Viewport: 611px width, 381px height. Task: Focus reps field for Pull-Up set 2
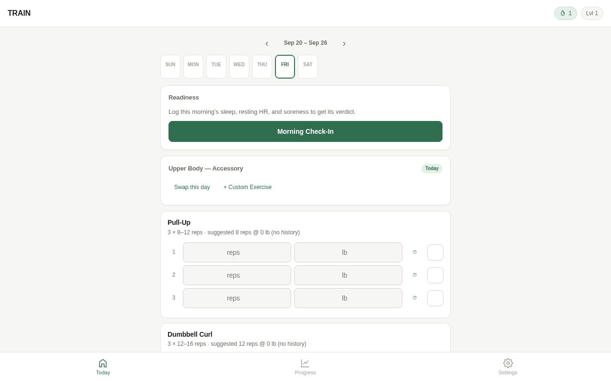pyautogui.click(x=237, y=275)
